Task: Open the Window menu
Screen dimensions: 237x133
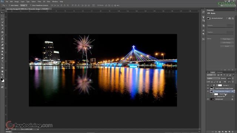Action: 55,1
